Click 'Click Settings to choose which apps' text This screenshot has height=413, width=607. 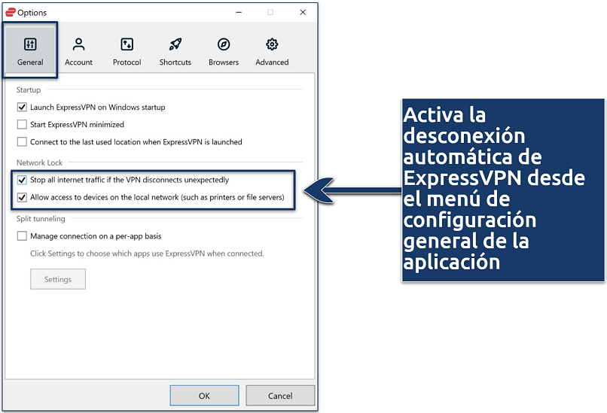coord(147,254)
